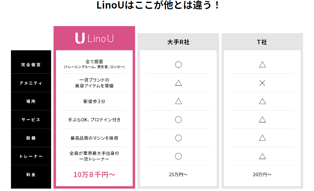
Task: Click the circle symbol in 大手R社 完全個室 row
Action: tap(178, 64)
